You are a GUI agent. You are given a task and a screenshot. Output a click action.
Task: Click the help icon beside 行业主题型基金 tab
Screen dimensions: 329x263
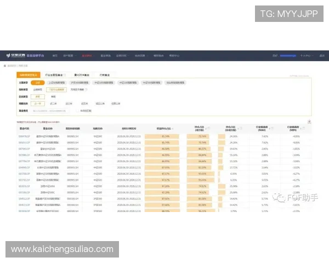click(65, 75)
